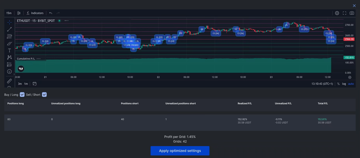Click the Realized P/L column header
Image resolution: width=360 pixels, height=158 pixels.
[245, 104]
